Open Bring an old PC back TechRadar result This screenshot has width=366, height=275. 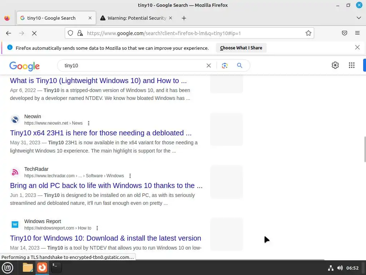coord(106,186)
